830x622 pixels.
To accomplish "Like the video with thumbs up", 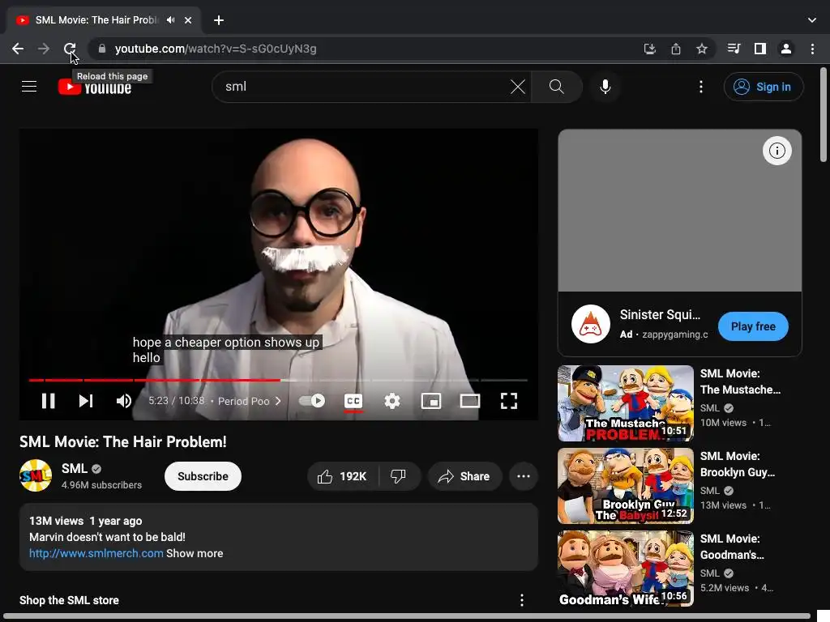I will (343, 476).
